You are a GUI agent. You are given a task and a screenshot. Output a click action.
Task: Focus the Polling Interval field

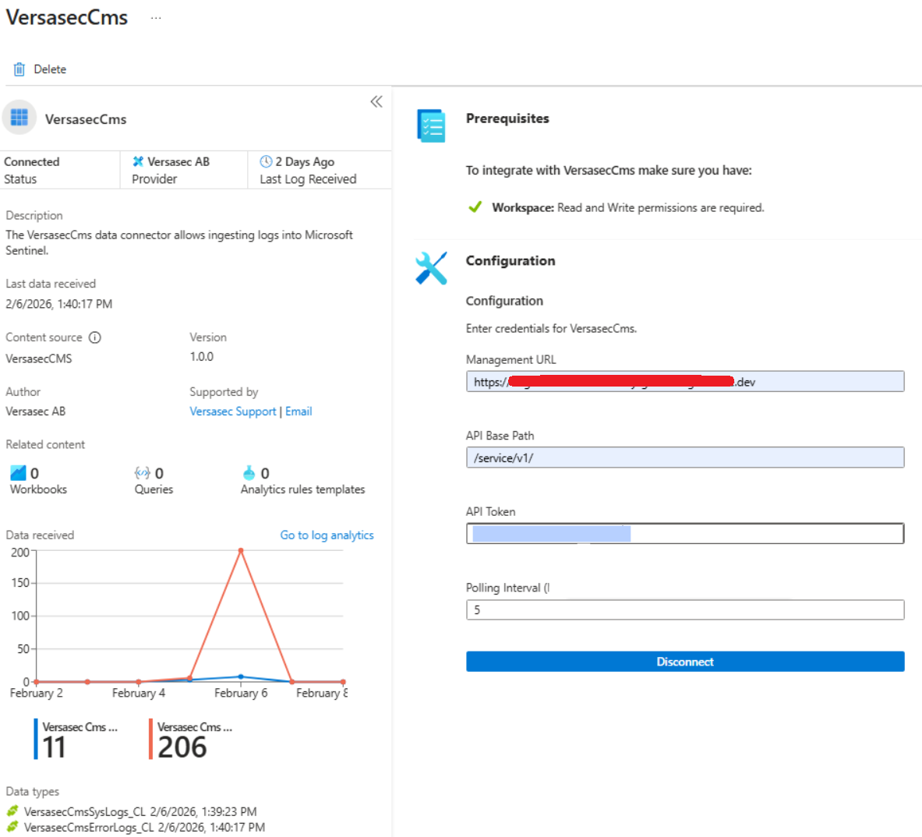coord(685,609)
